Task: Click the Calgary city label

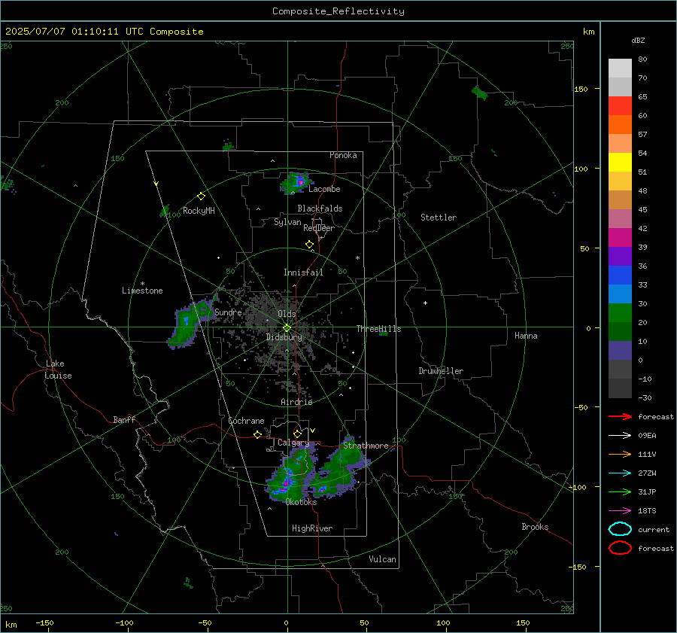Action: click(293, 443)
